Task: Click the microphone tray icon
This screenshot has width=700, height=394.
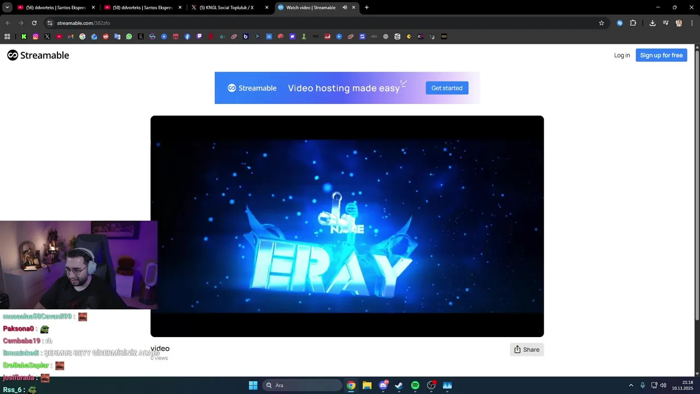Action: 643,385
